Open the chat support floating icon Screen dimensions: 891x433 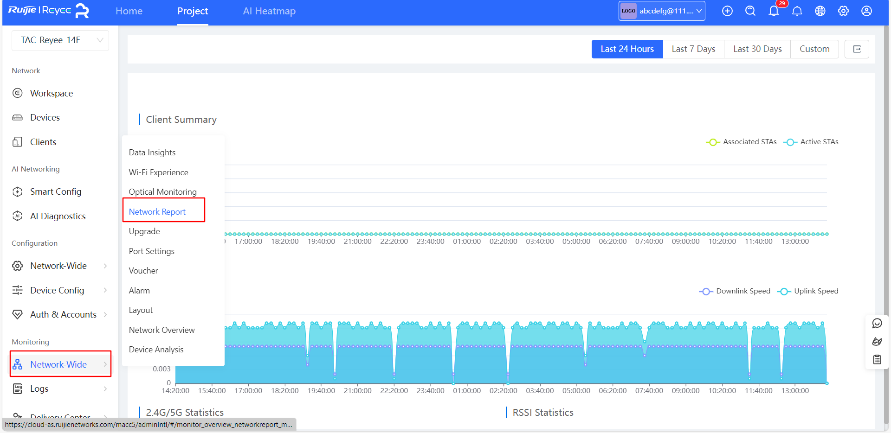point(877,323)
